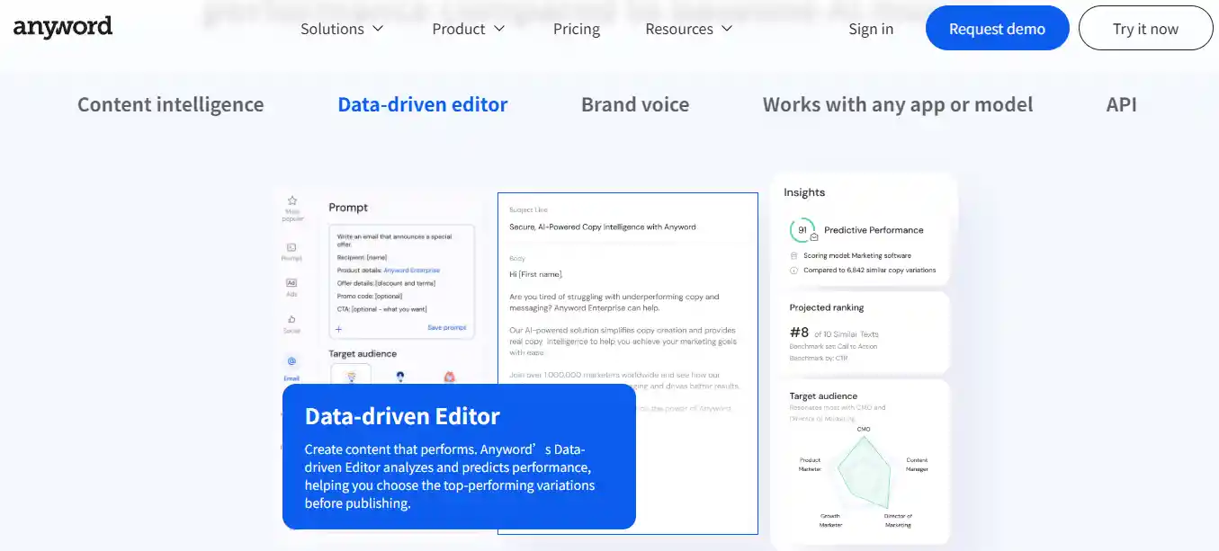Image resolution: width=1219 pixels, height=551 pixels.
Task: Click the Request demo button
Action: [x=997, y=29]
